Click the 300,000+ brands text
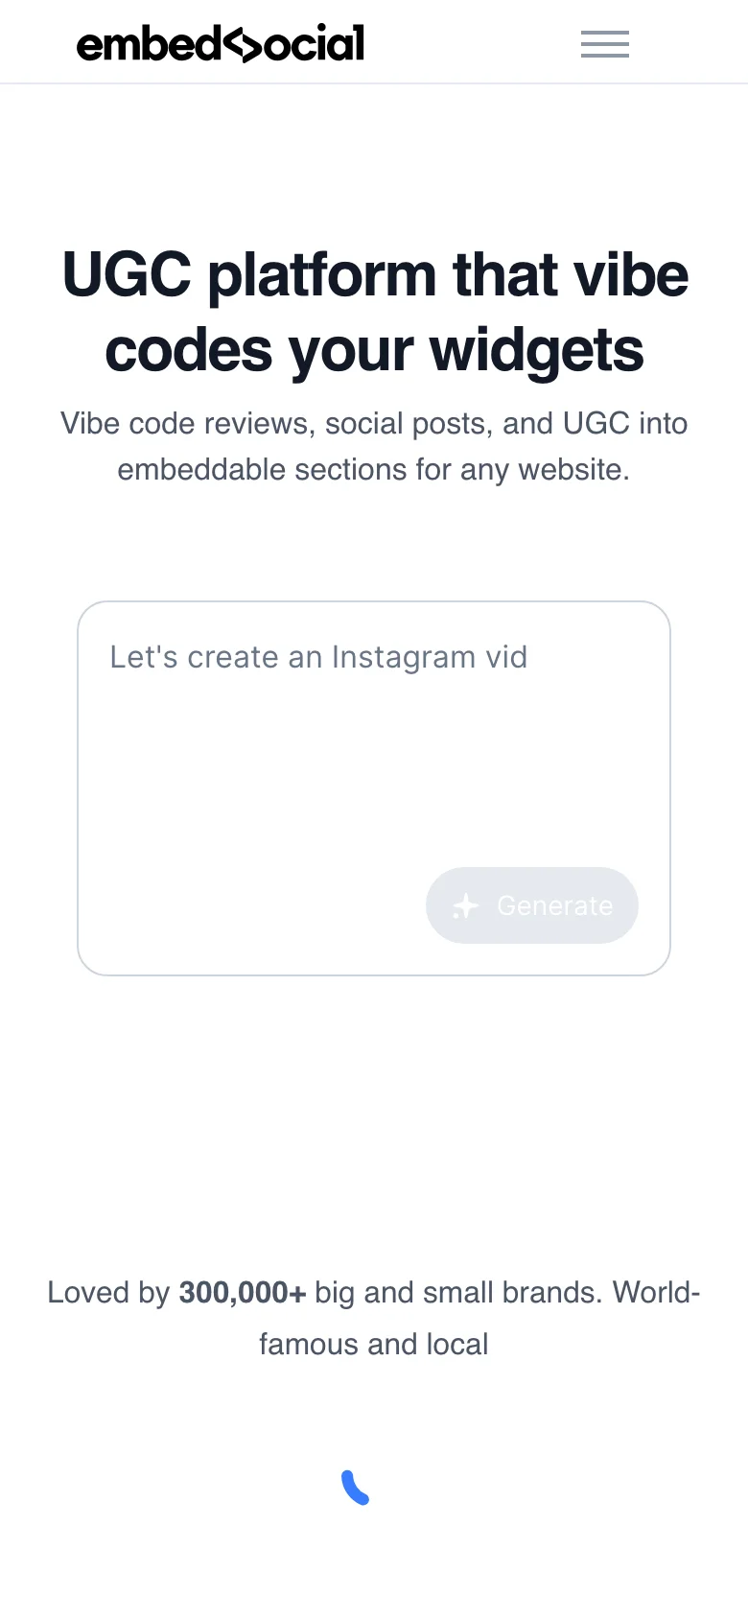This screenshot has height=1619, width=748. 243,1292
